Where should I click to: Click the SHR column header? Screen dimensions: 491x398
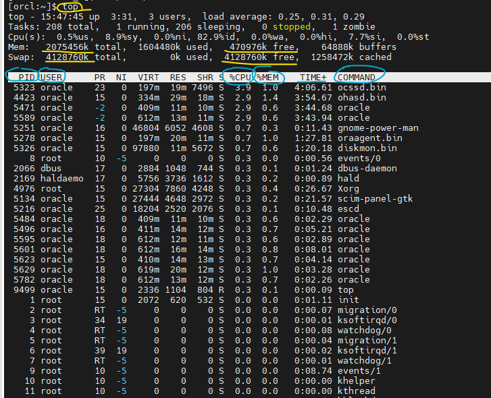(205, 77)
